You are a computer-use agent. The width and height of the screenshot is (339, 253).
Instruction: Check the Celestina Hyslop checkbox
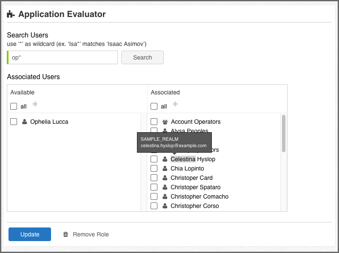(154, 159)
